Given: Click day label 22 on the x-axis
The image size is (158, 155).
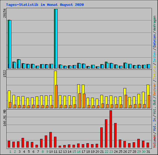Looking at the screenshot, I should pos(106,152).
